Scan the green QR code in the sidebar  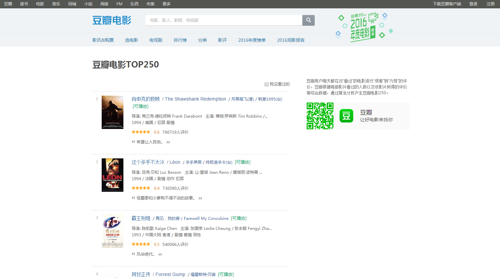pos(320,116)
